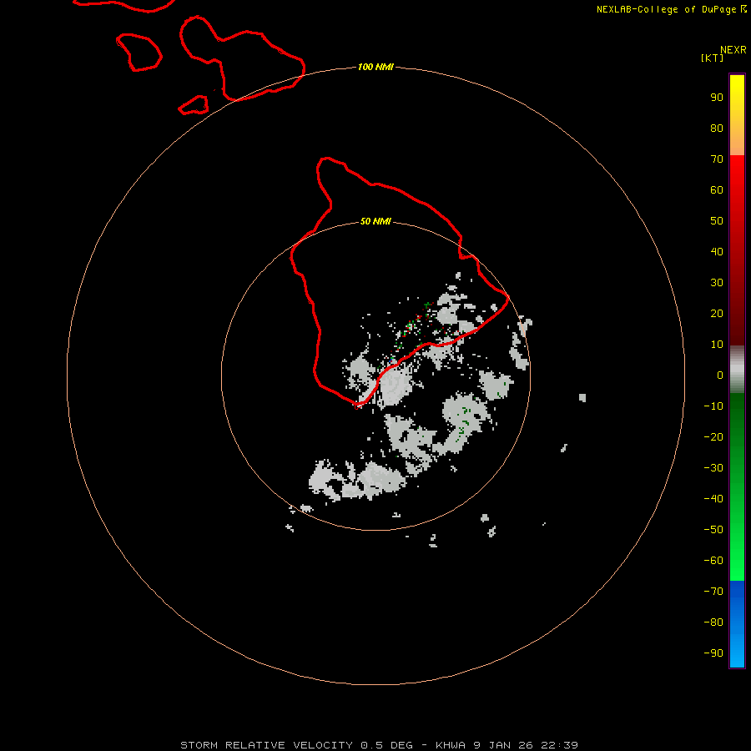Click the NEXR label above the color scale

click(733, 50)
